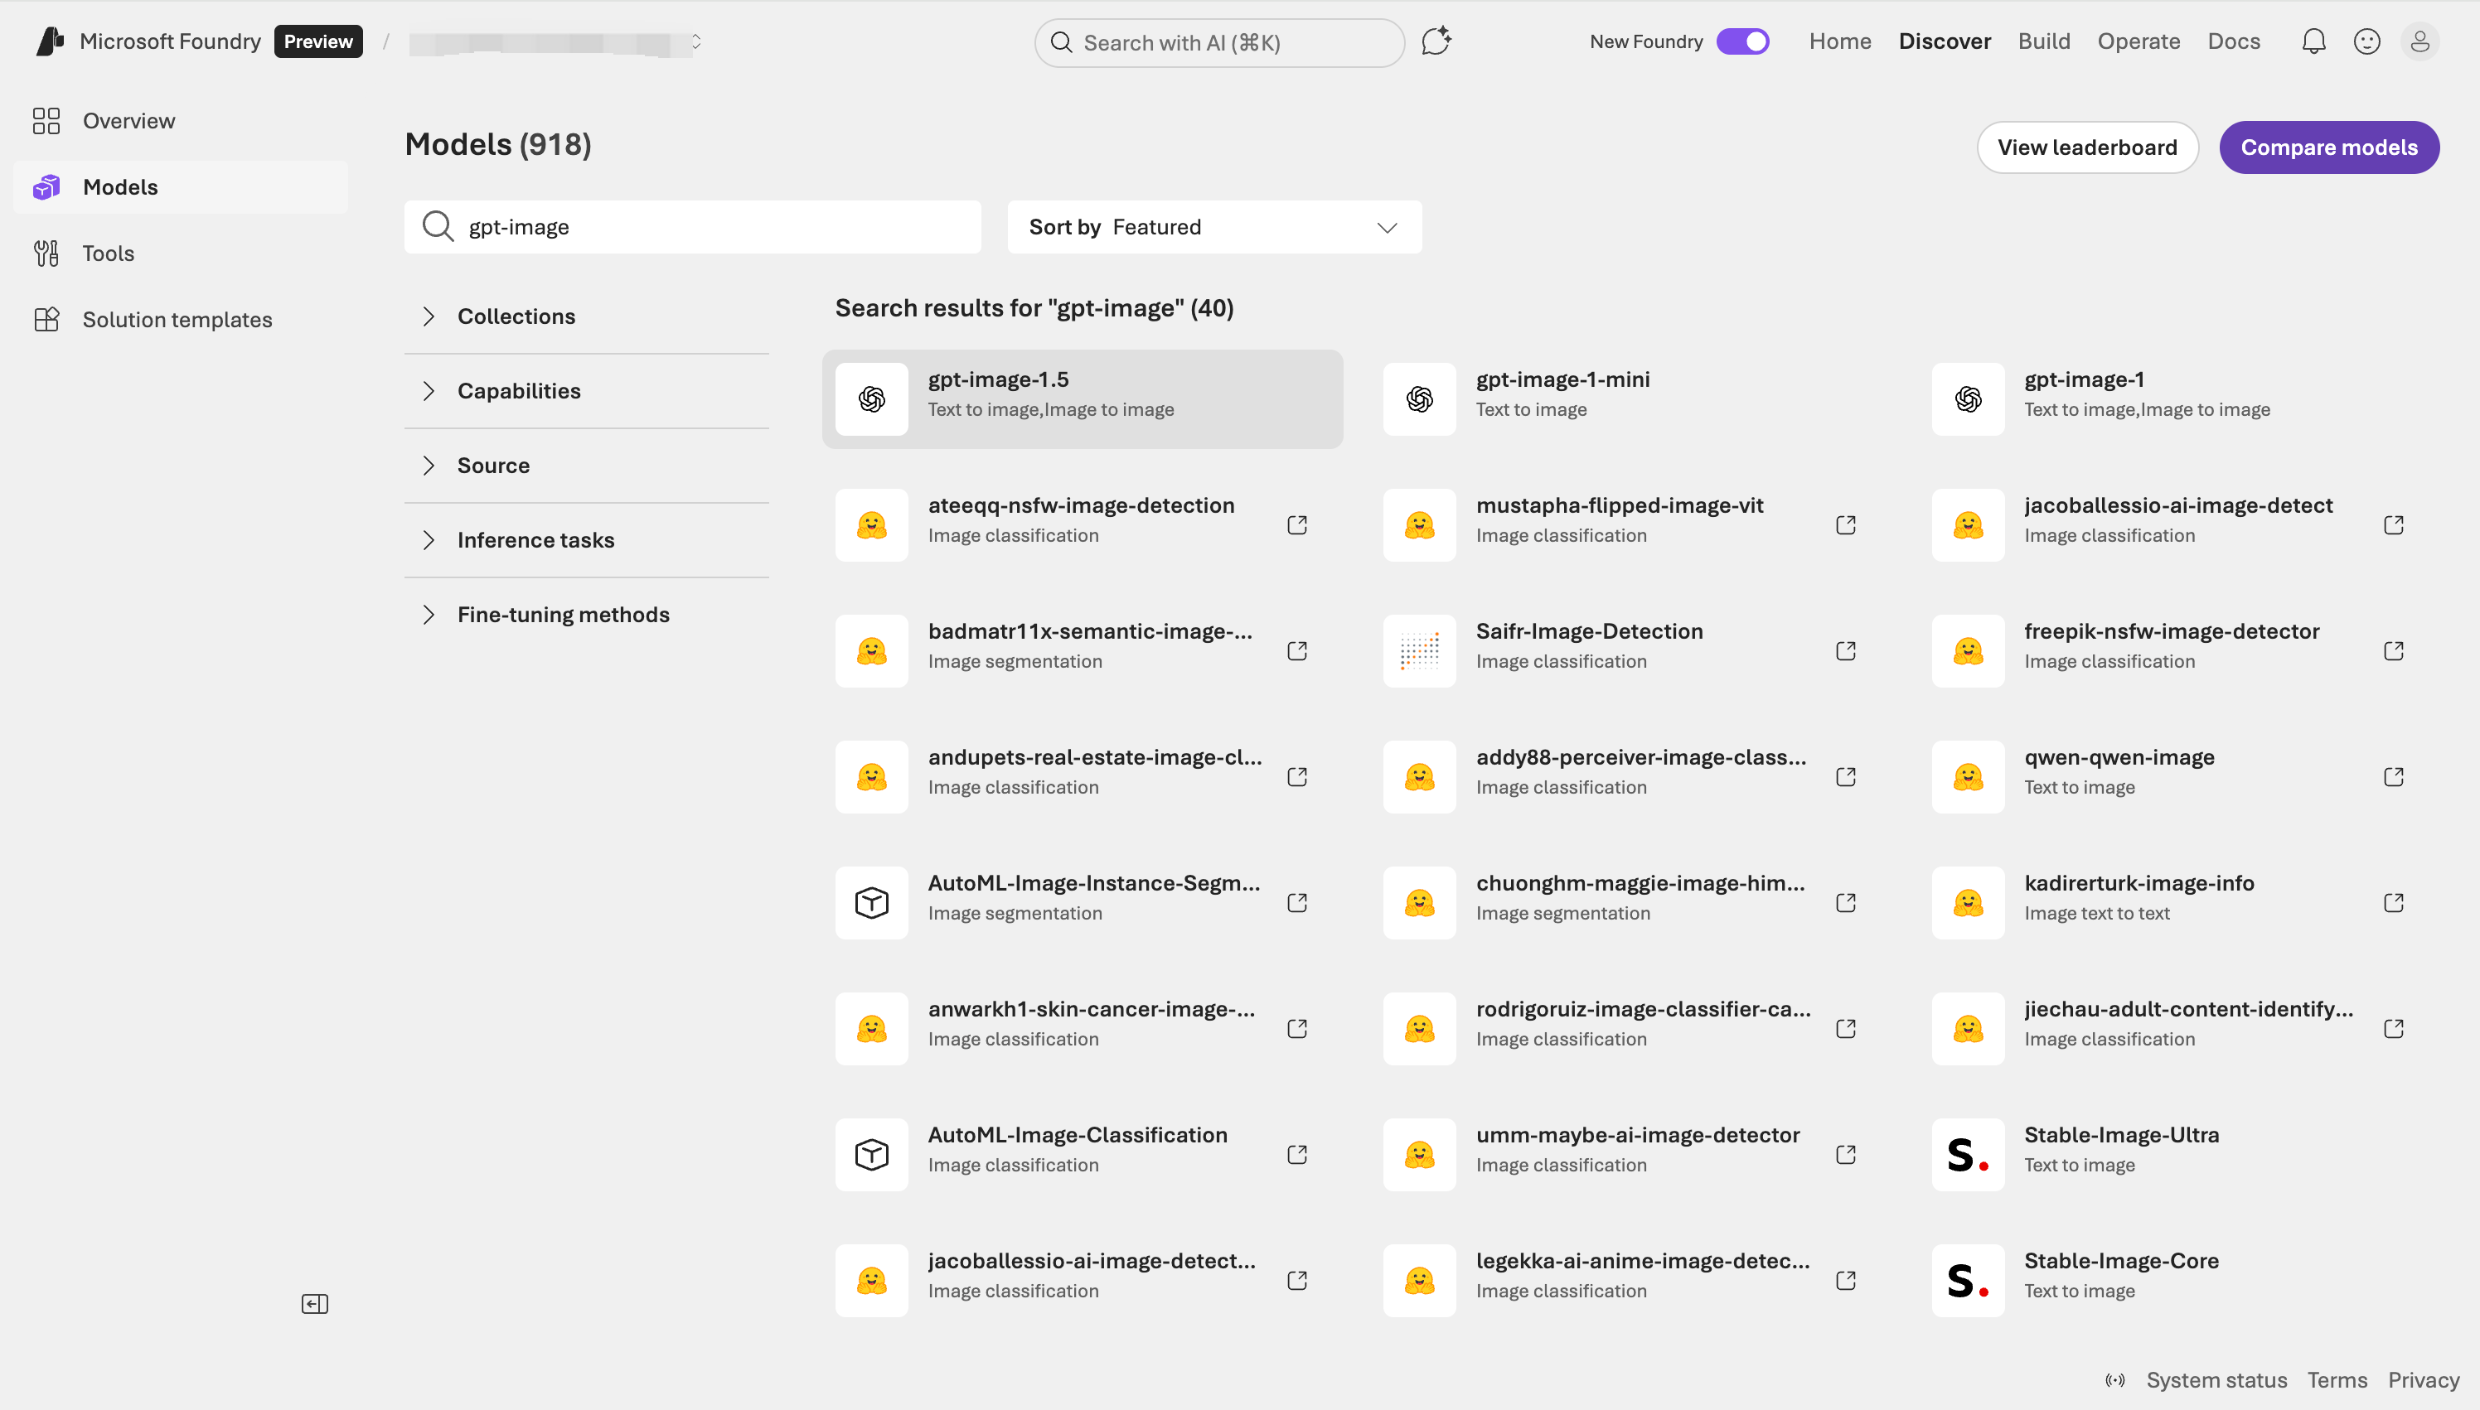Click the Compare models button
Image resolution: width=2480 pixels, height=1410 pixels.
(x=2329, y=147)
